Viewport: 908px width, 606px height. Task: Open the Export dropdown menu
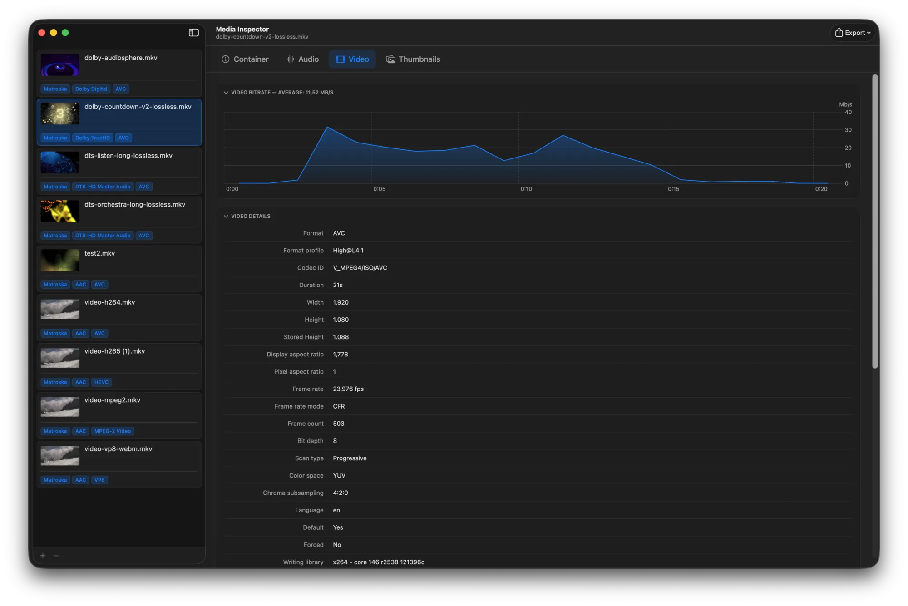point(853,33)
